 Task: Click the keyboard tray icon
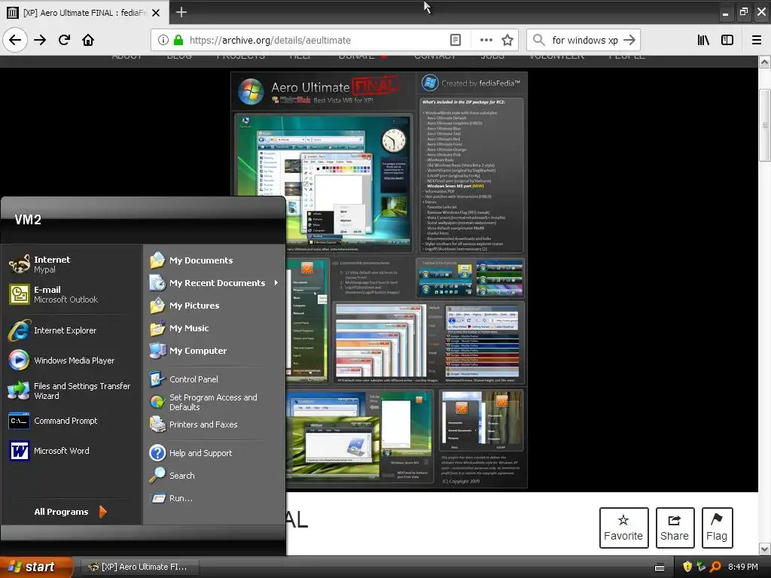click(660, 567)
